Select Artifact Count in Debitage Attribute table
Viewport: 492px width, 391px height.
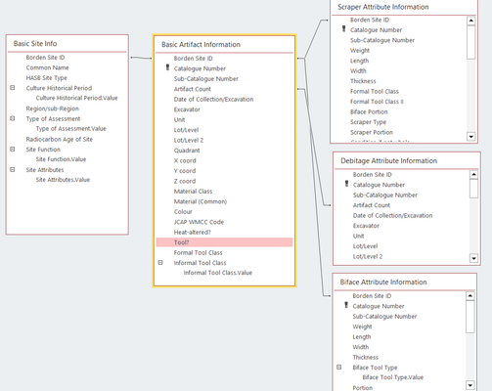click(x=372, y=205)
